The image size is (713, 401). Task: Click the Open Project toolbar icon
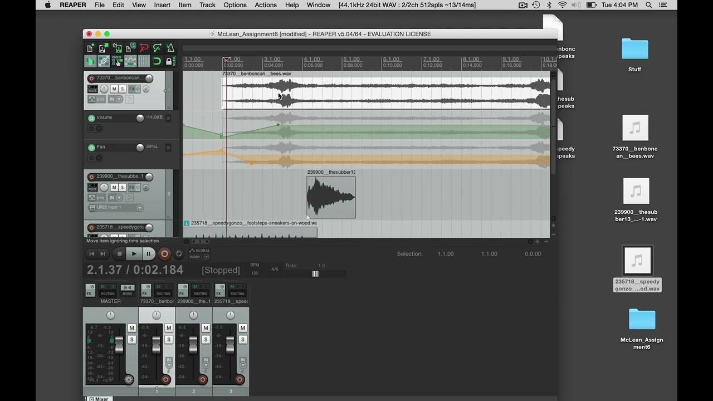[x=104, y=48]
